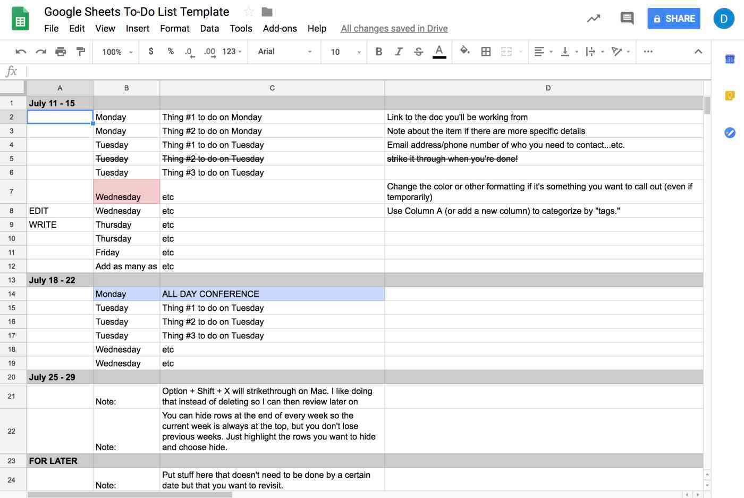Open the zoom 100% dropdown
Image resolution: width=744 pixels, height=498 pixels.
tap(117, 52)
